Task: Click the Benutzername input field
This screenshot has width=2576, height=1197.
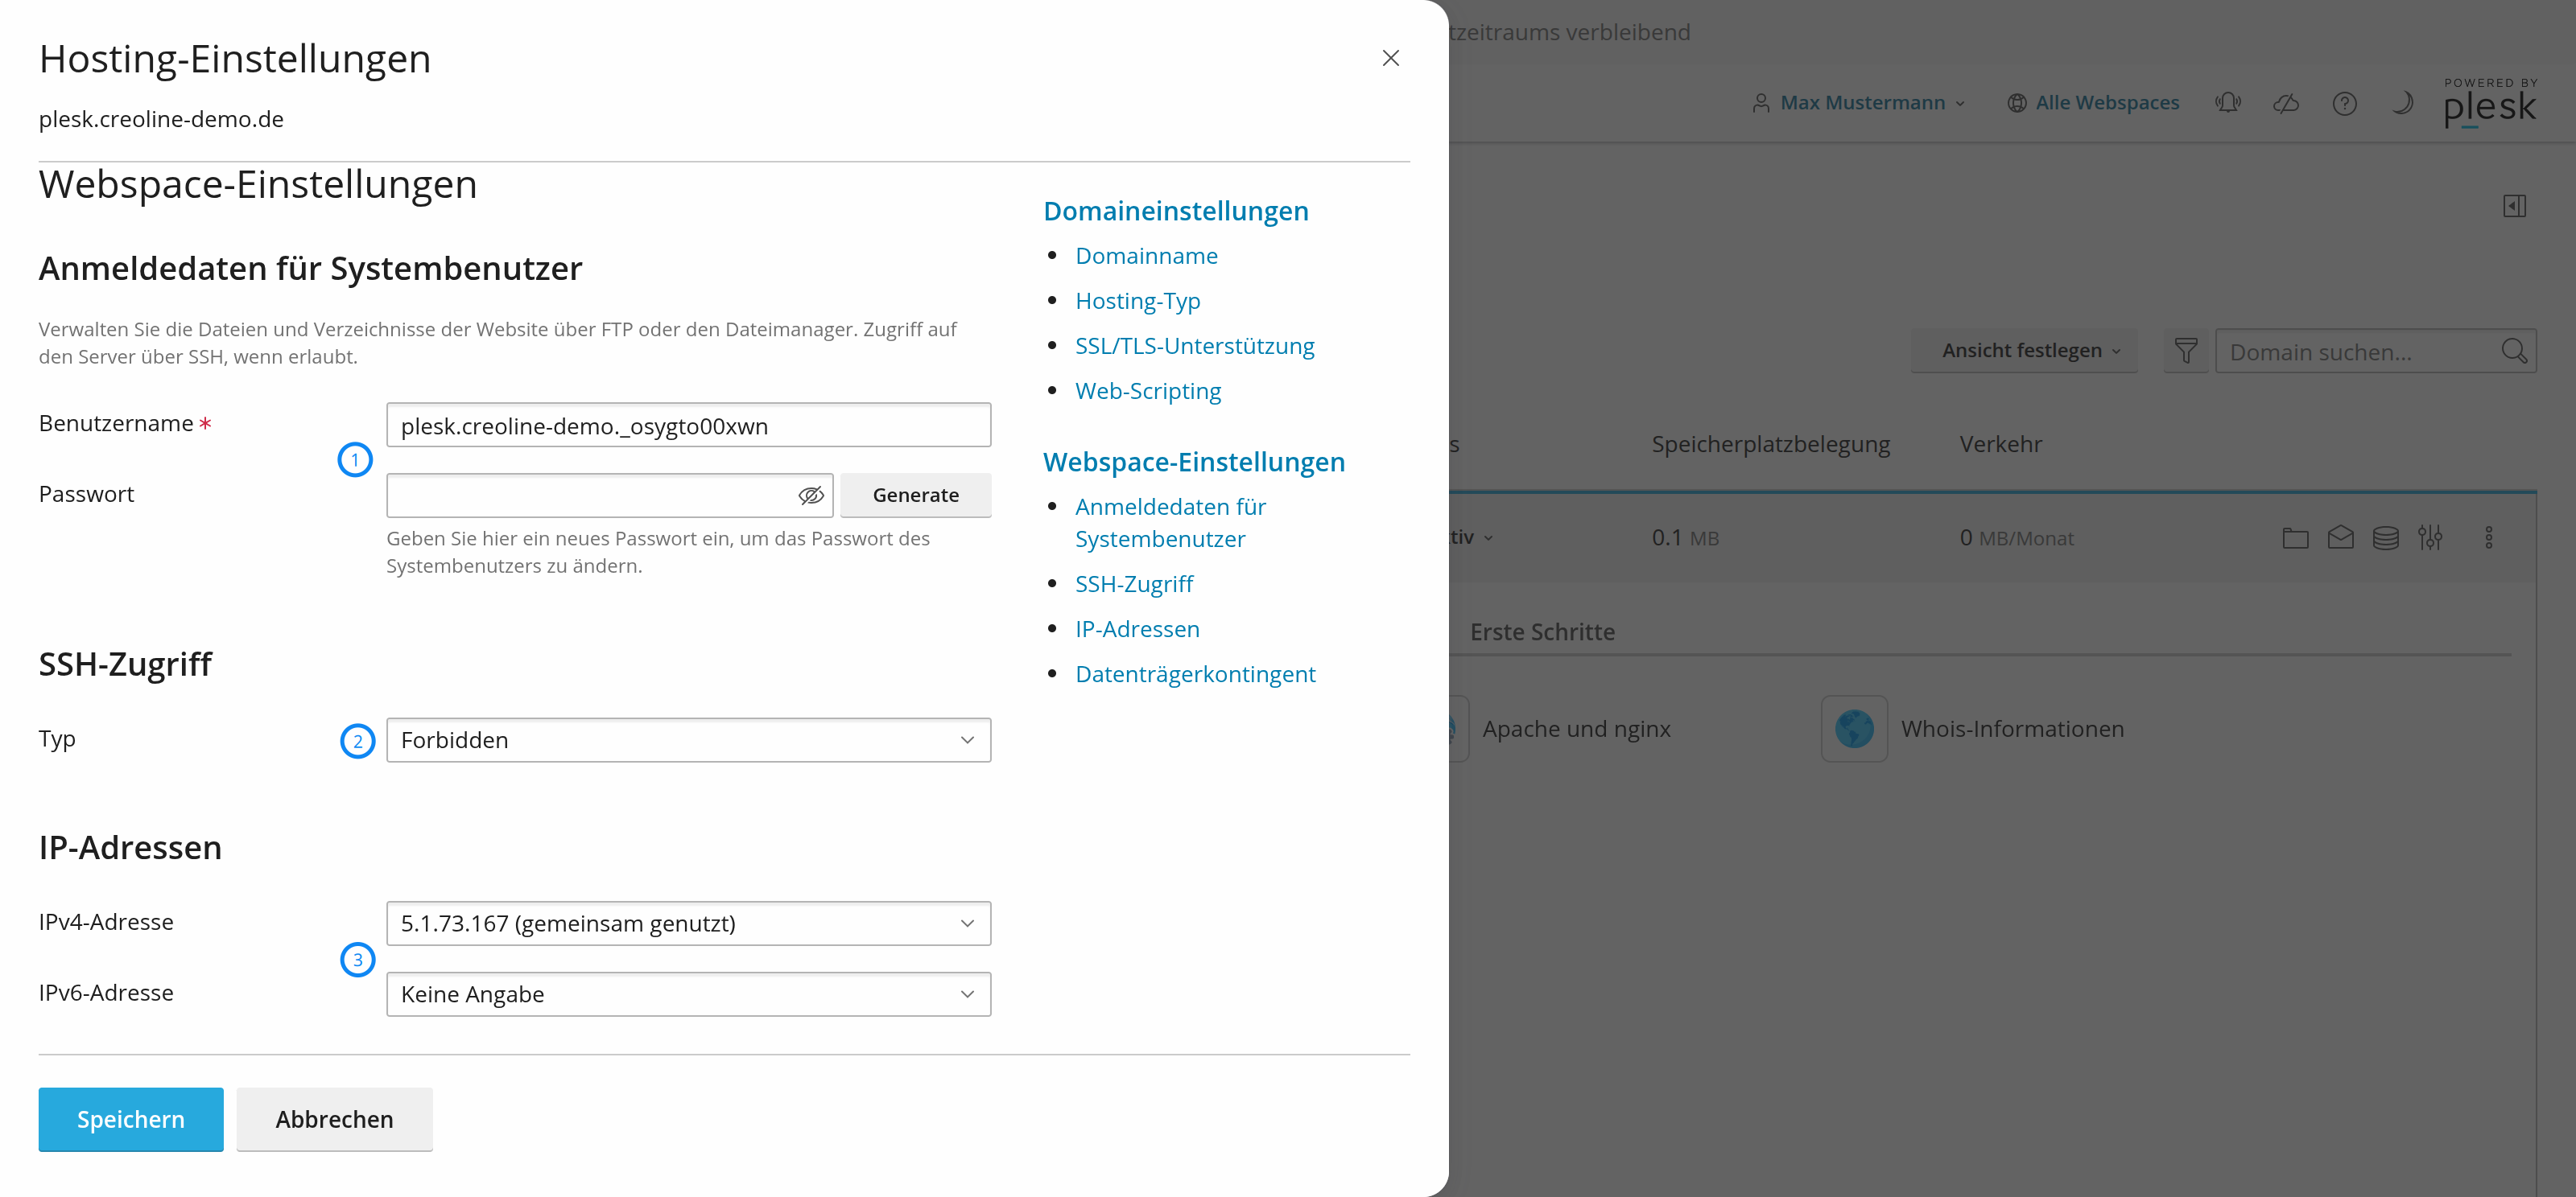Action: click(688, 426)
